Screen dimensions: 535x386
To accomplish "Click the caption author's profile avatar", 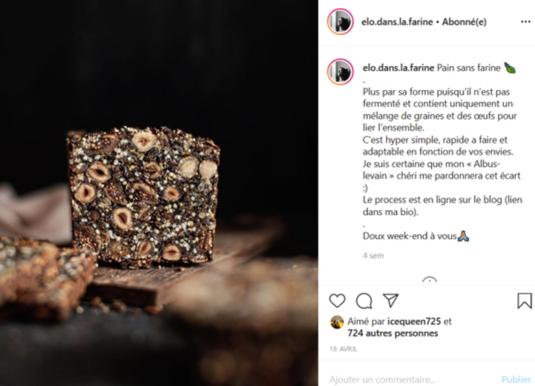I will click(x=340, y=71).
